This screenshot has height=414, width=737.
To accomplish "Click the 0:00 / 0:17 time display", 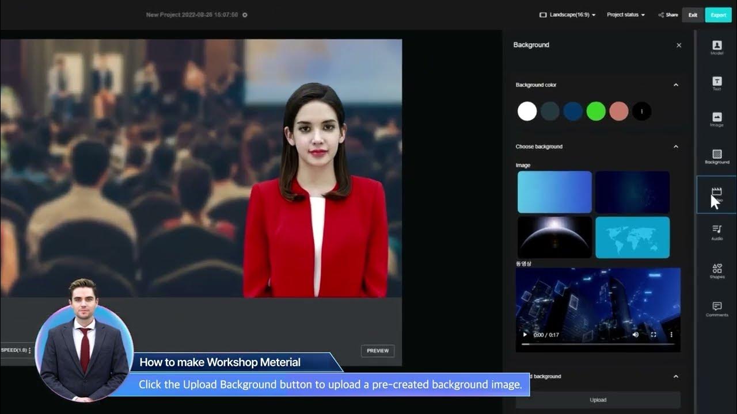I will (546, 335).
